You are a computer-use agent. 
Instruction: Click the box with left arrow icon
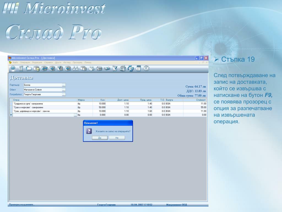pyautogui.click(x=44, y=68)
